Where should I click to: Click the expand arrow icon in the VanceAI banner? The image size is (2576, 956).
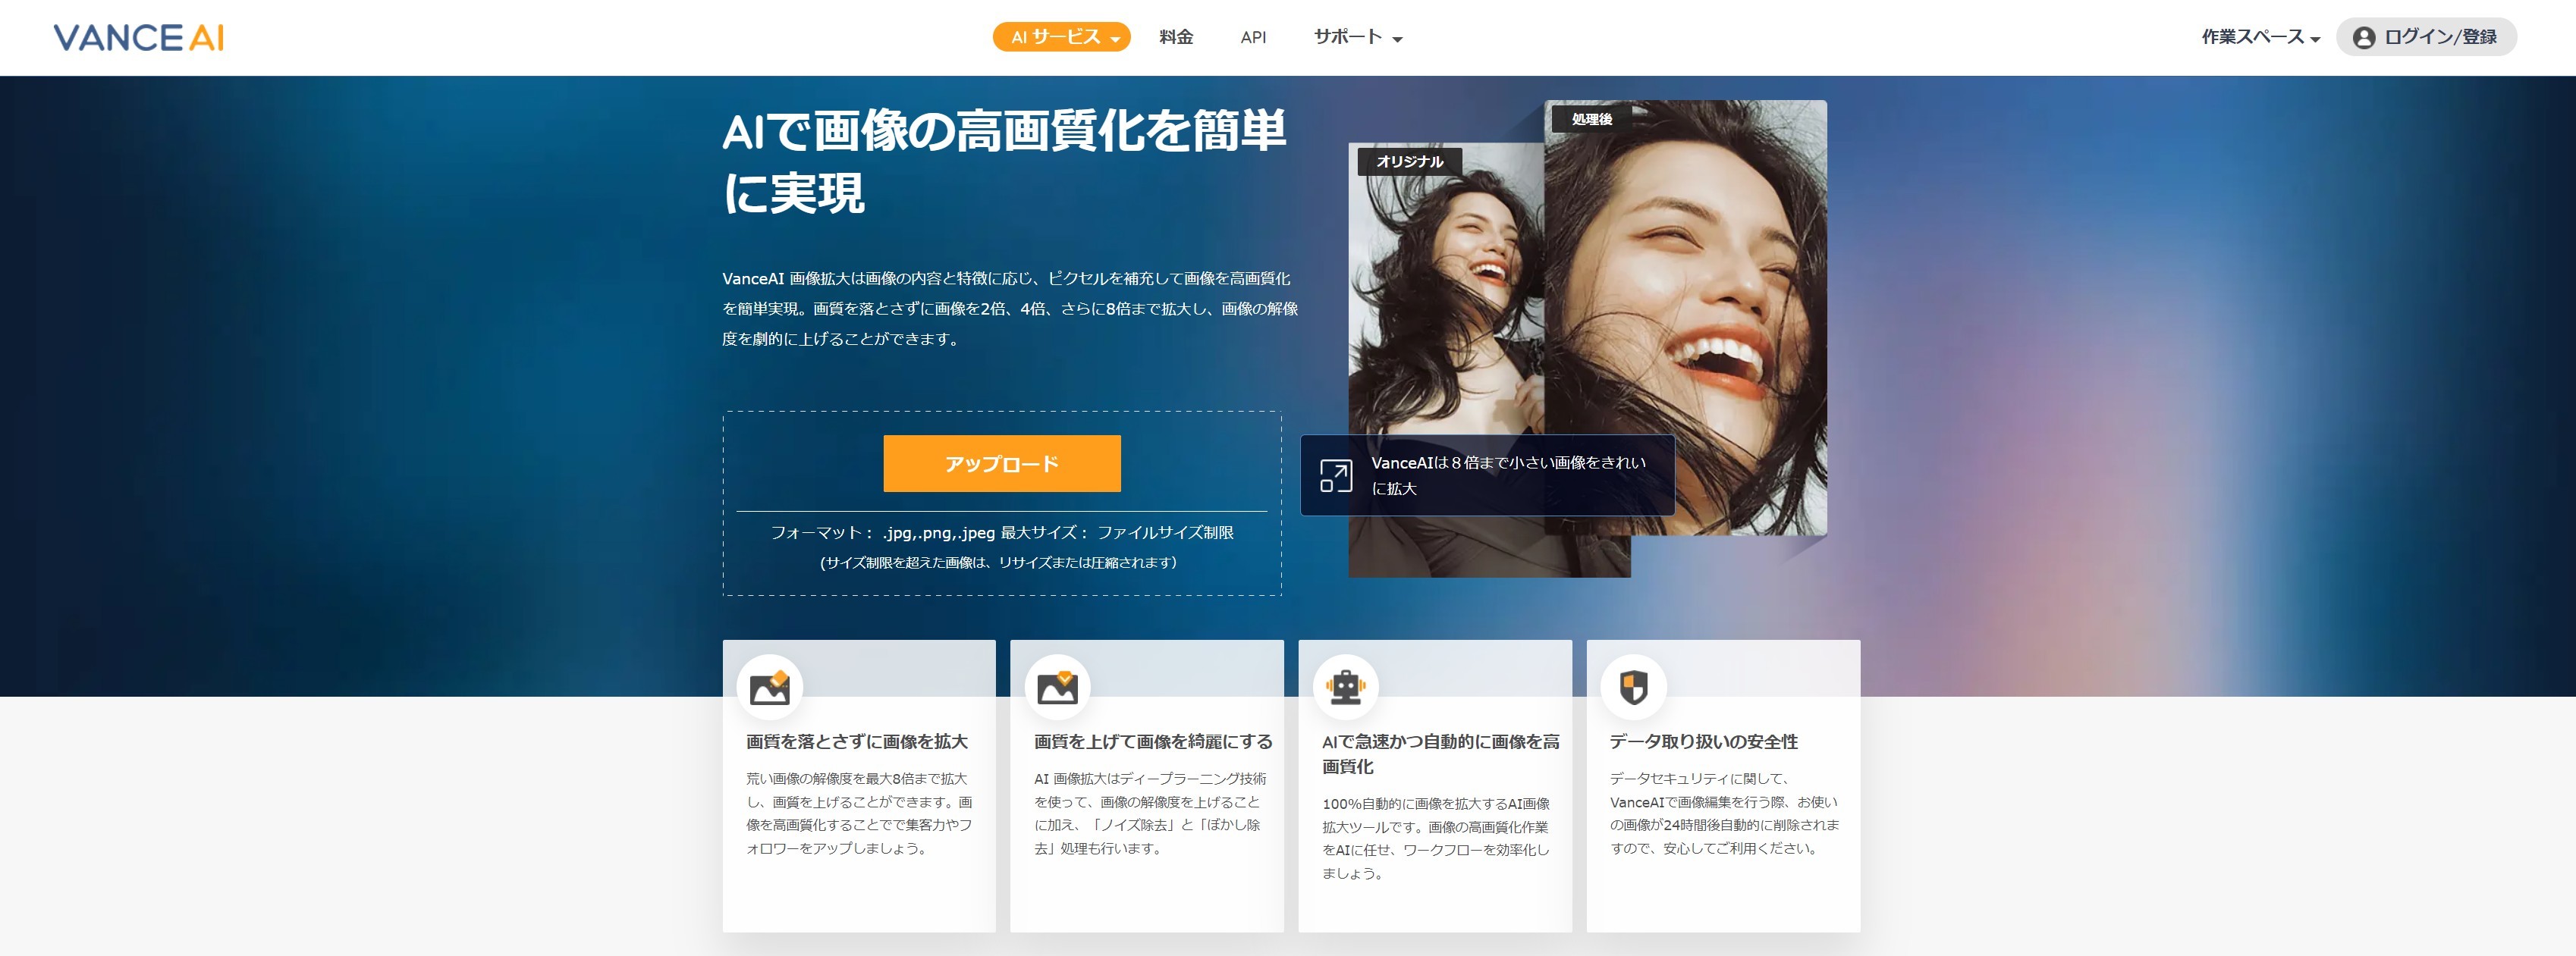1336,475
